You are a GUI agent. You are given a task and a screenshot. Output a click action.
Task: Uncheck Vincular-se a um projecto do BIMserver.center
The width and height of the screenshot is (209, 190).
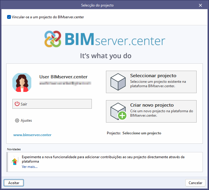pyautogui.click(x=9, y=17)
